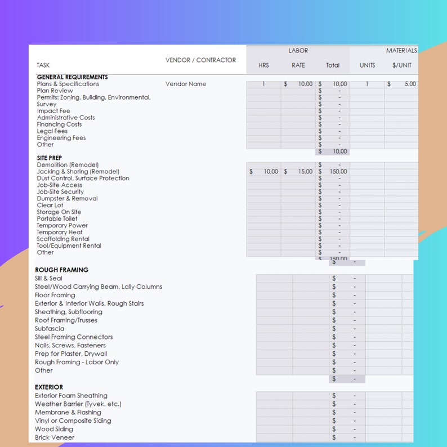Select the Legal Fees task
Image resolution: width=447 pixels, height=447 pixels.
(x=52, y=131)
